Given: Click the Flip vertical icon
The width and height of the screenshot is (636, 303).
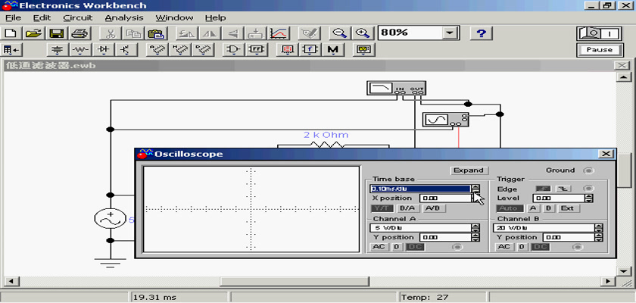Looking at the screenshot, I should [232, 33].
